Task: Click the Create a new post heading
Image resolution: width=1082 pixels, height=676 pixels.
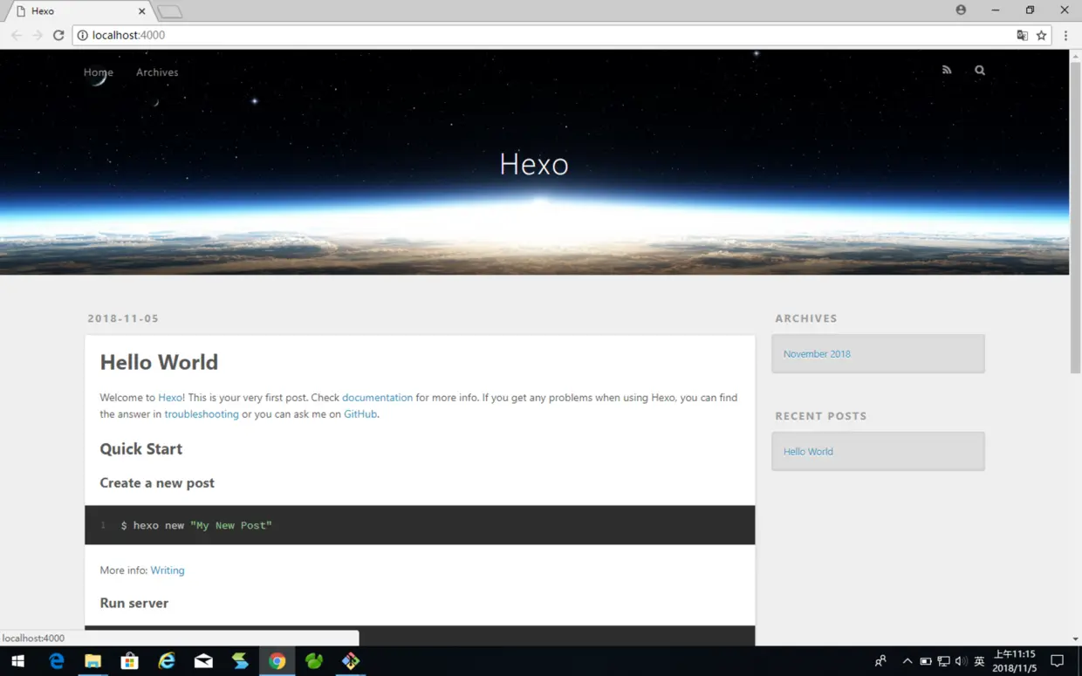Action: pos(157,483)
